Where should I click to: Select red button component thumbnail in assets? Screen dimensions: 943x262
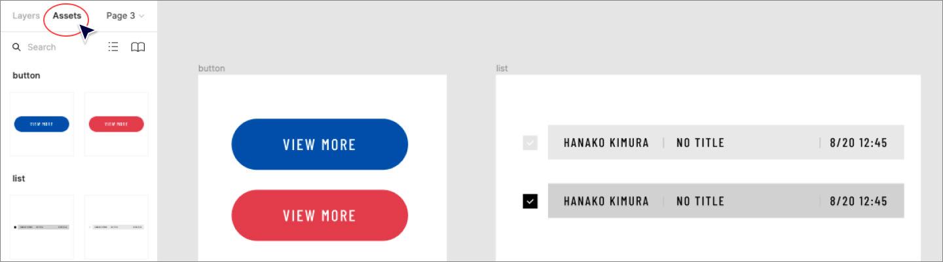click(117, 124)
